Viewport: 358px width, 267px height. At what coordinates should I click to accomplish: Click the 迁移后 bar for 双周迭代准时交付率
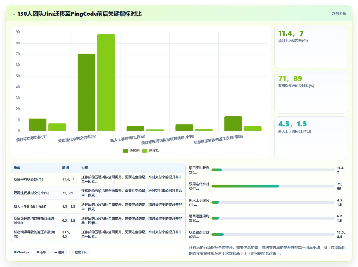click(106, 83)
